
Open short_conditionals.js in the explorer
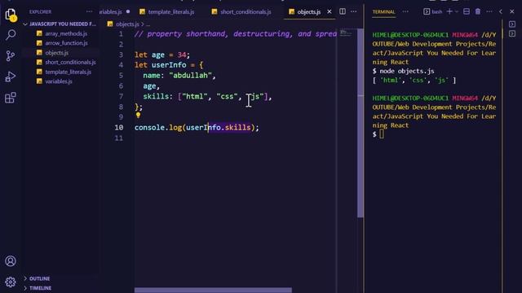pos(71,62)
